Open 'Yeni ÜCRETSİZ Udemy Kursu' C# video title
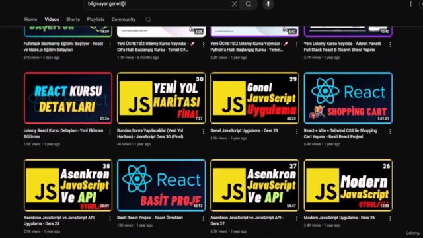This screenshot has width=423, height=238. point(156,46)
